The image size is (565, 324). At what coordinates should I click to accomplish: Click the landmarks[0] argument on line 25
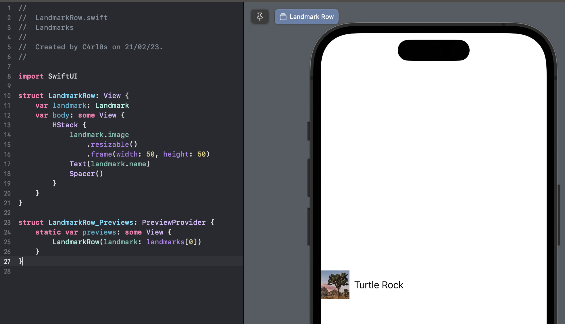(x=173, y=242)
